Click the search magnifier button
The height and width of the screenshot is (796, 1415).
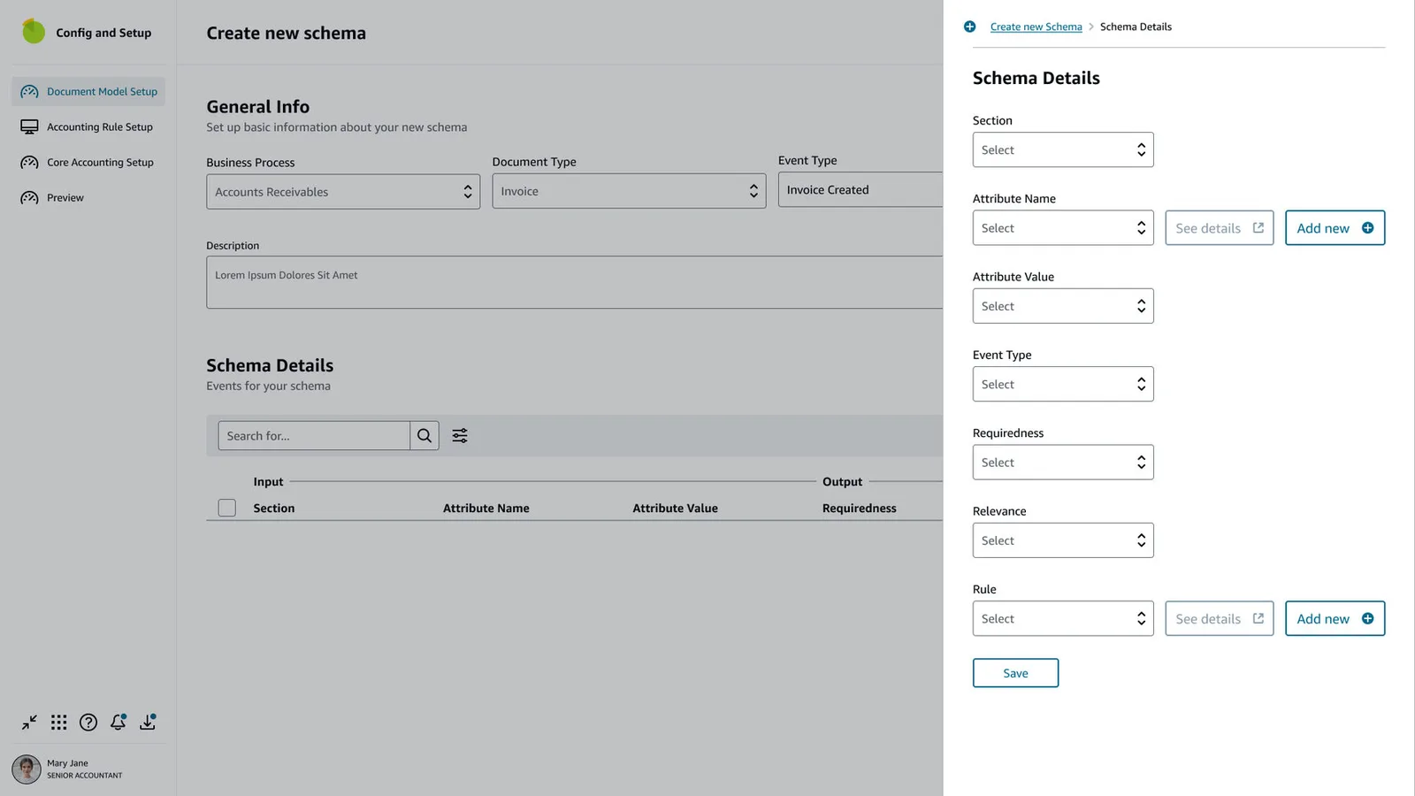(424, 436)
